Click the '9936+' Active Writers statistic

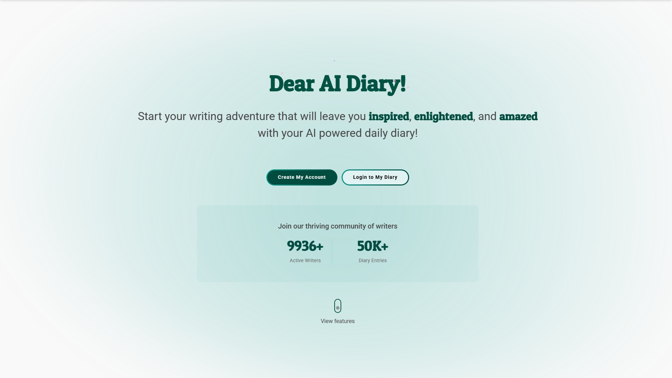[x=305, y=246]
